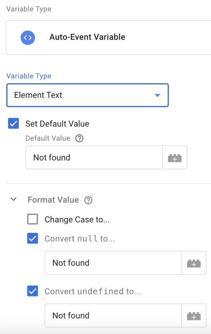
Task: Click the Auto-Event Variable code brackets icon
Action: (x=28, y=38)
